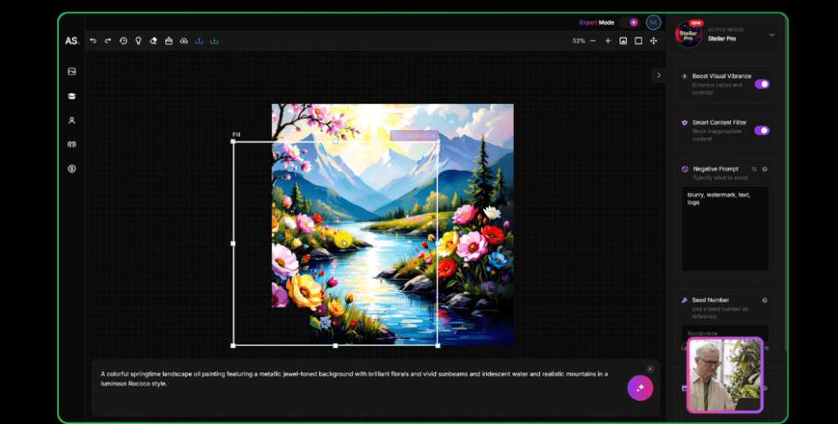This screenshot has width=838, height=424.
Task: Select the move/pan arrows tool
Action: click(x=654, y=41)
